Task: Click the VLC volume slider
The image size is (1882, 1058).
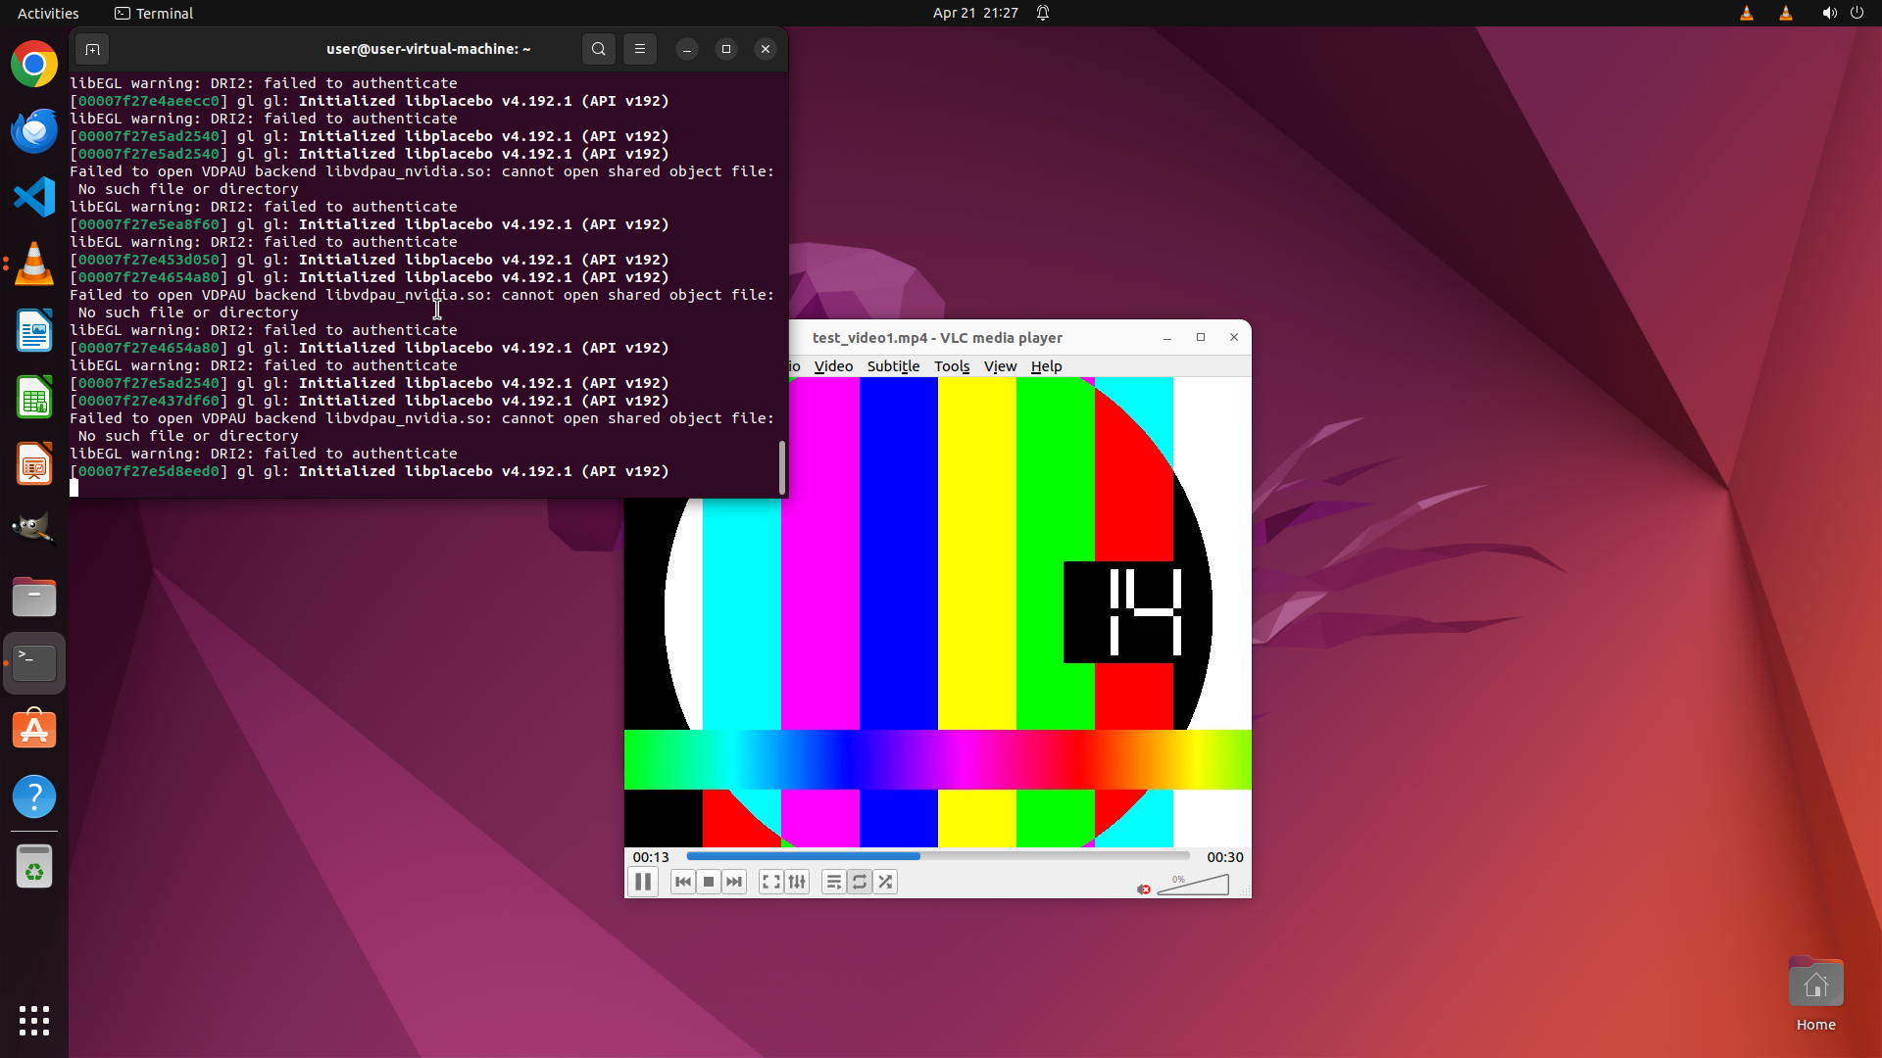Action: [1194, 886]
